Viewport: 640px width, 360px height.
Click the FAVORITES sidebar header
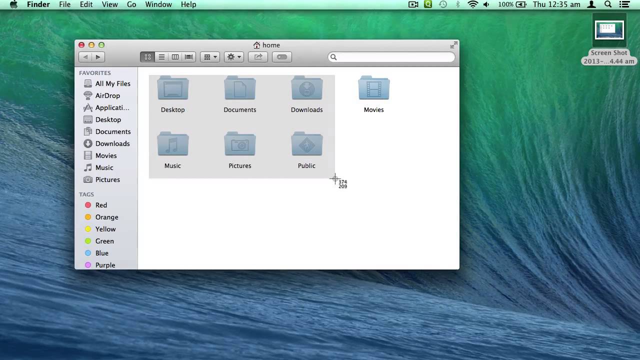(95, 73)
